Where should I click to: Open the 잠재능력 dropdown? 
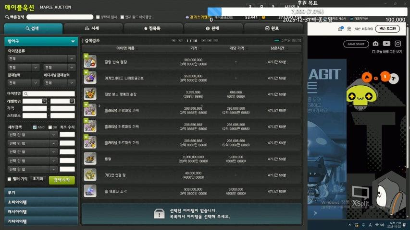23,83
